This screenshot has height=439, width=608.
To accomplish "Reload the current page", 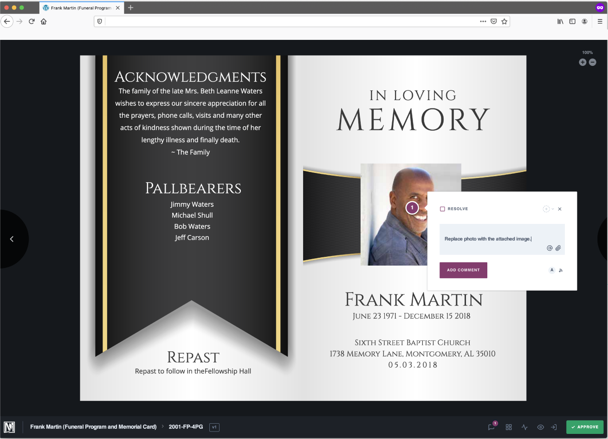I will pyautogui.click(x=32, y=21).
